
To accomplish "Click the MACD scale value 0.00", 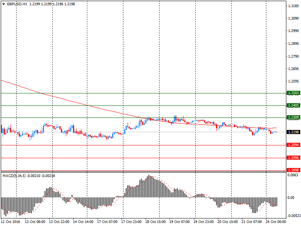I will click(291, 197).
